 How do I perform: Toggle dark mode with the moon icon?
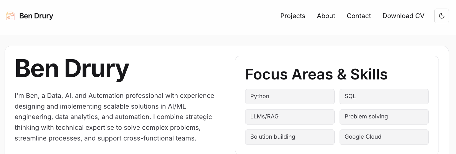coord(441,16)
